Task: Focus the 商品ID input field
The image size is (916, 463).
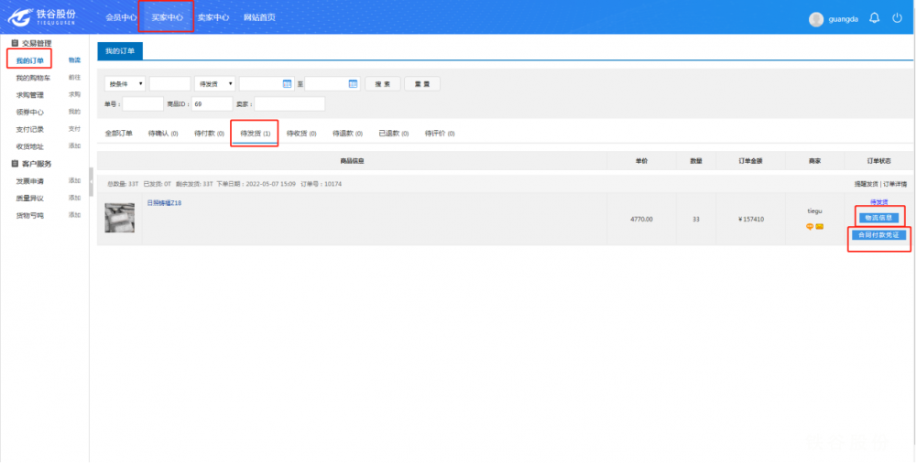Action: pyautogui.click(x=212, y=104)
